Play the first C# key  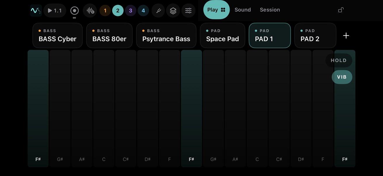point(126,108)
